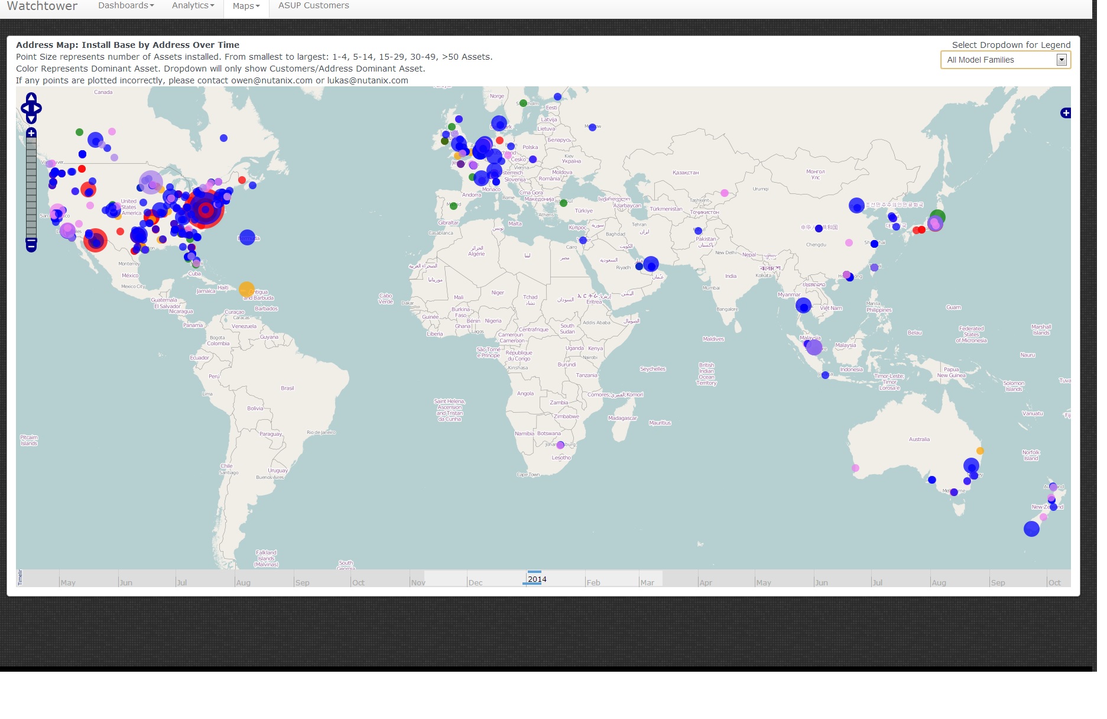Open the Analytics dropdown menu
The image size is (1107, 719).
193,6
